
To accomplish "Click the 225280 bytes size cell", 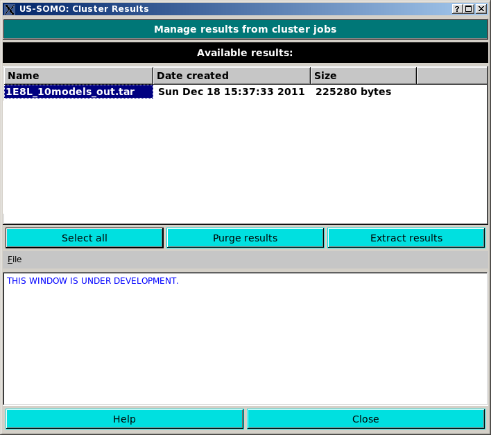I will pos(353,92).
